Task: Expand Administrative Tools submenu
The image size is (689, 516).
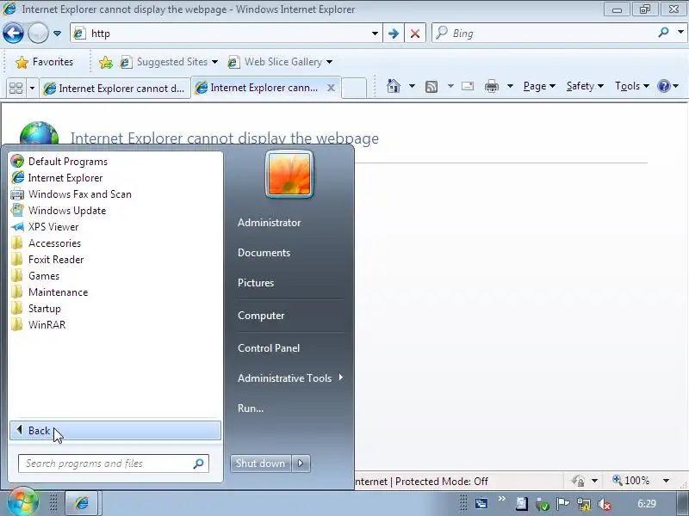Action: 290,378
